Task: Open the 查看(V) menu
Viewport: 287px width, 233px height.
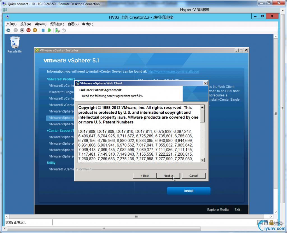Action: tap(73, 24)
